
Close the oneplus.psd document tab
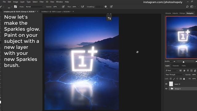click(x=38, y=11)
